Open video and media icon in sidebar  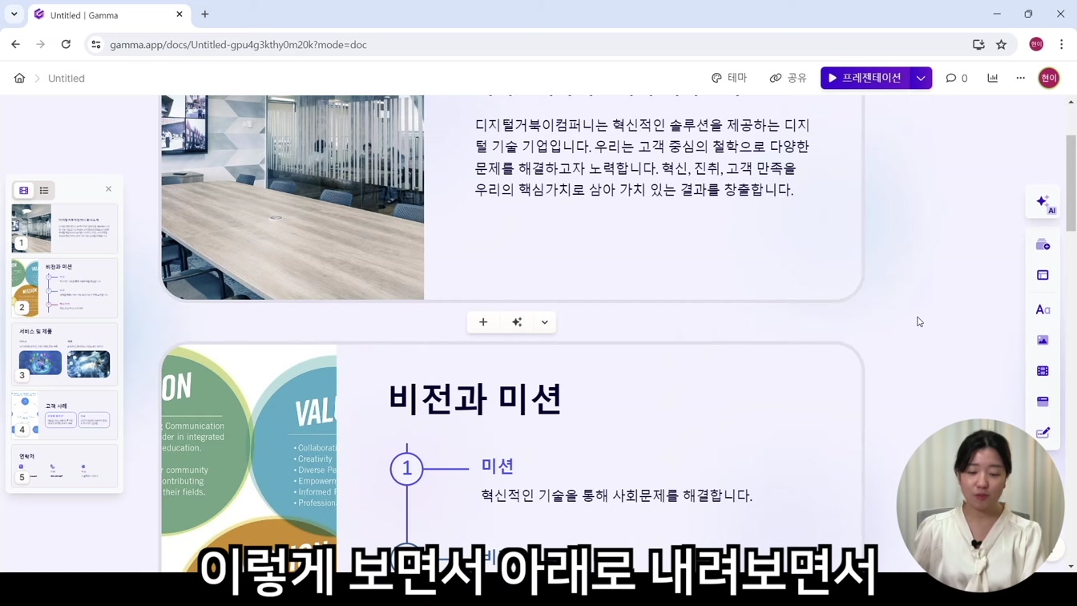pyautogui.click(x=1043, y=371)
